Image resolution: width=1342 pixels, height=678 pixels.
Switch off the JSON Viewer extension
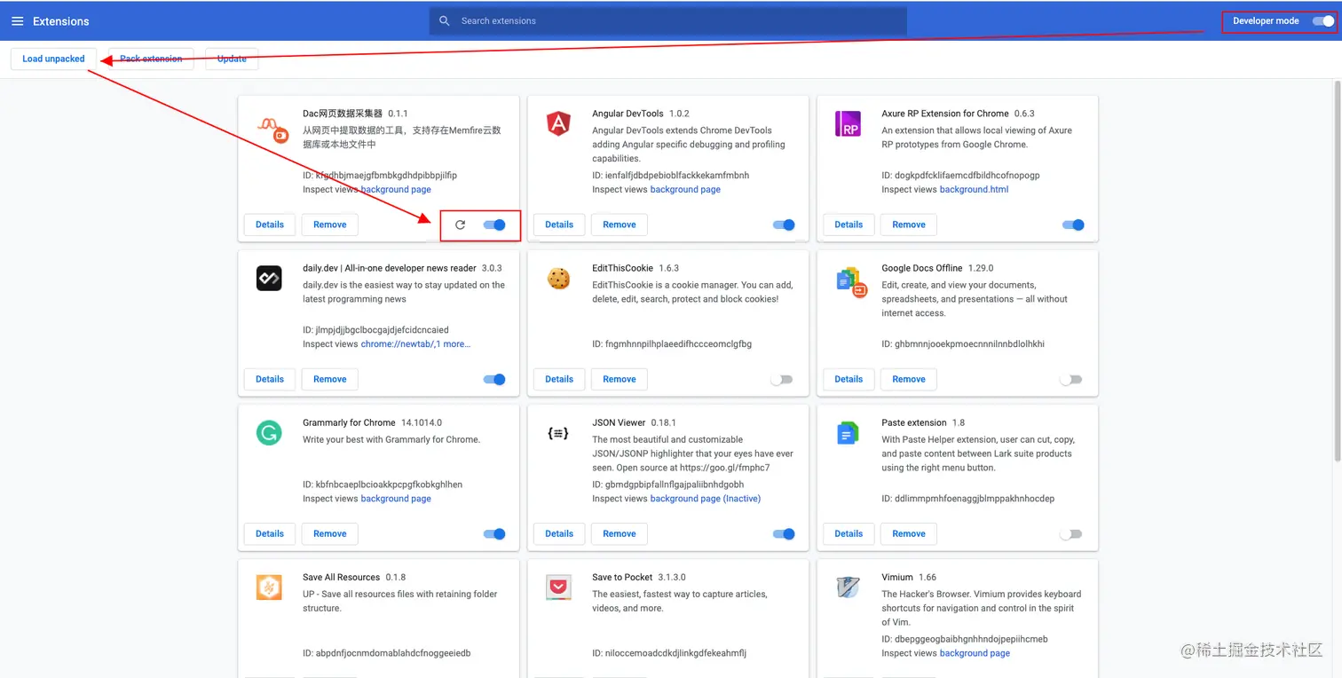(784, 533)
